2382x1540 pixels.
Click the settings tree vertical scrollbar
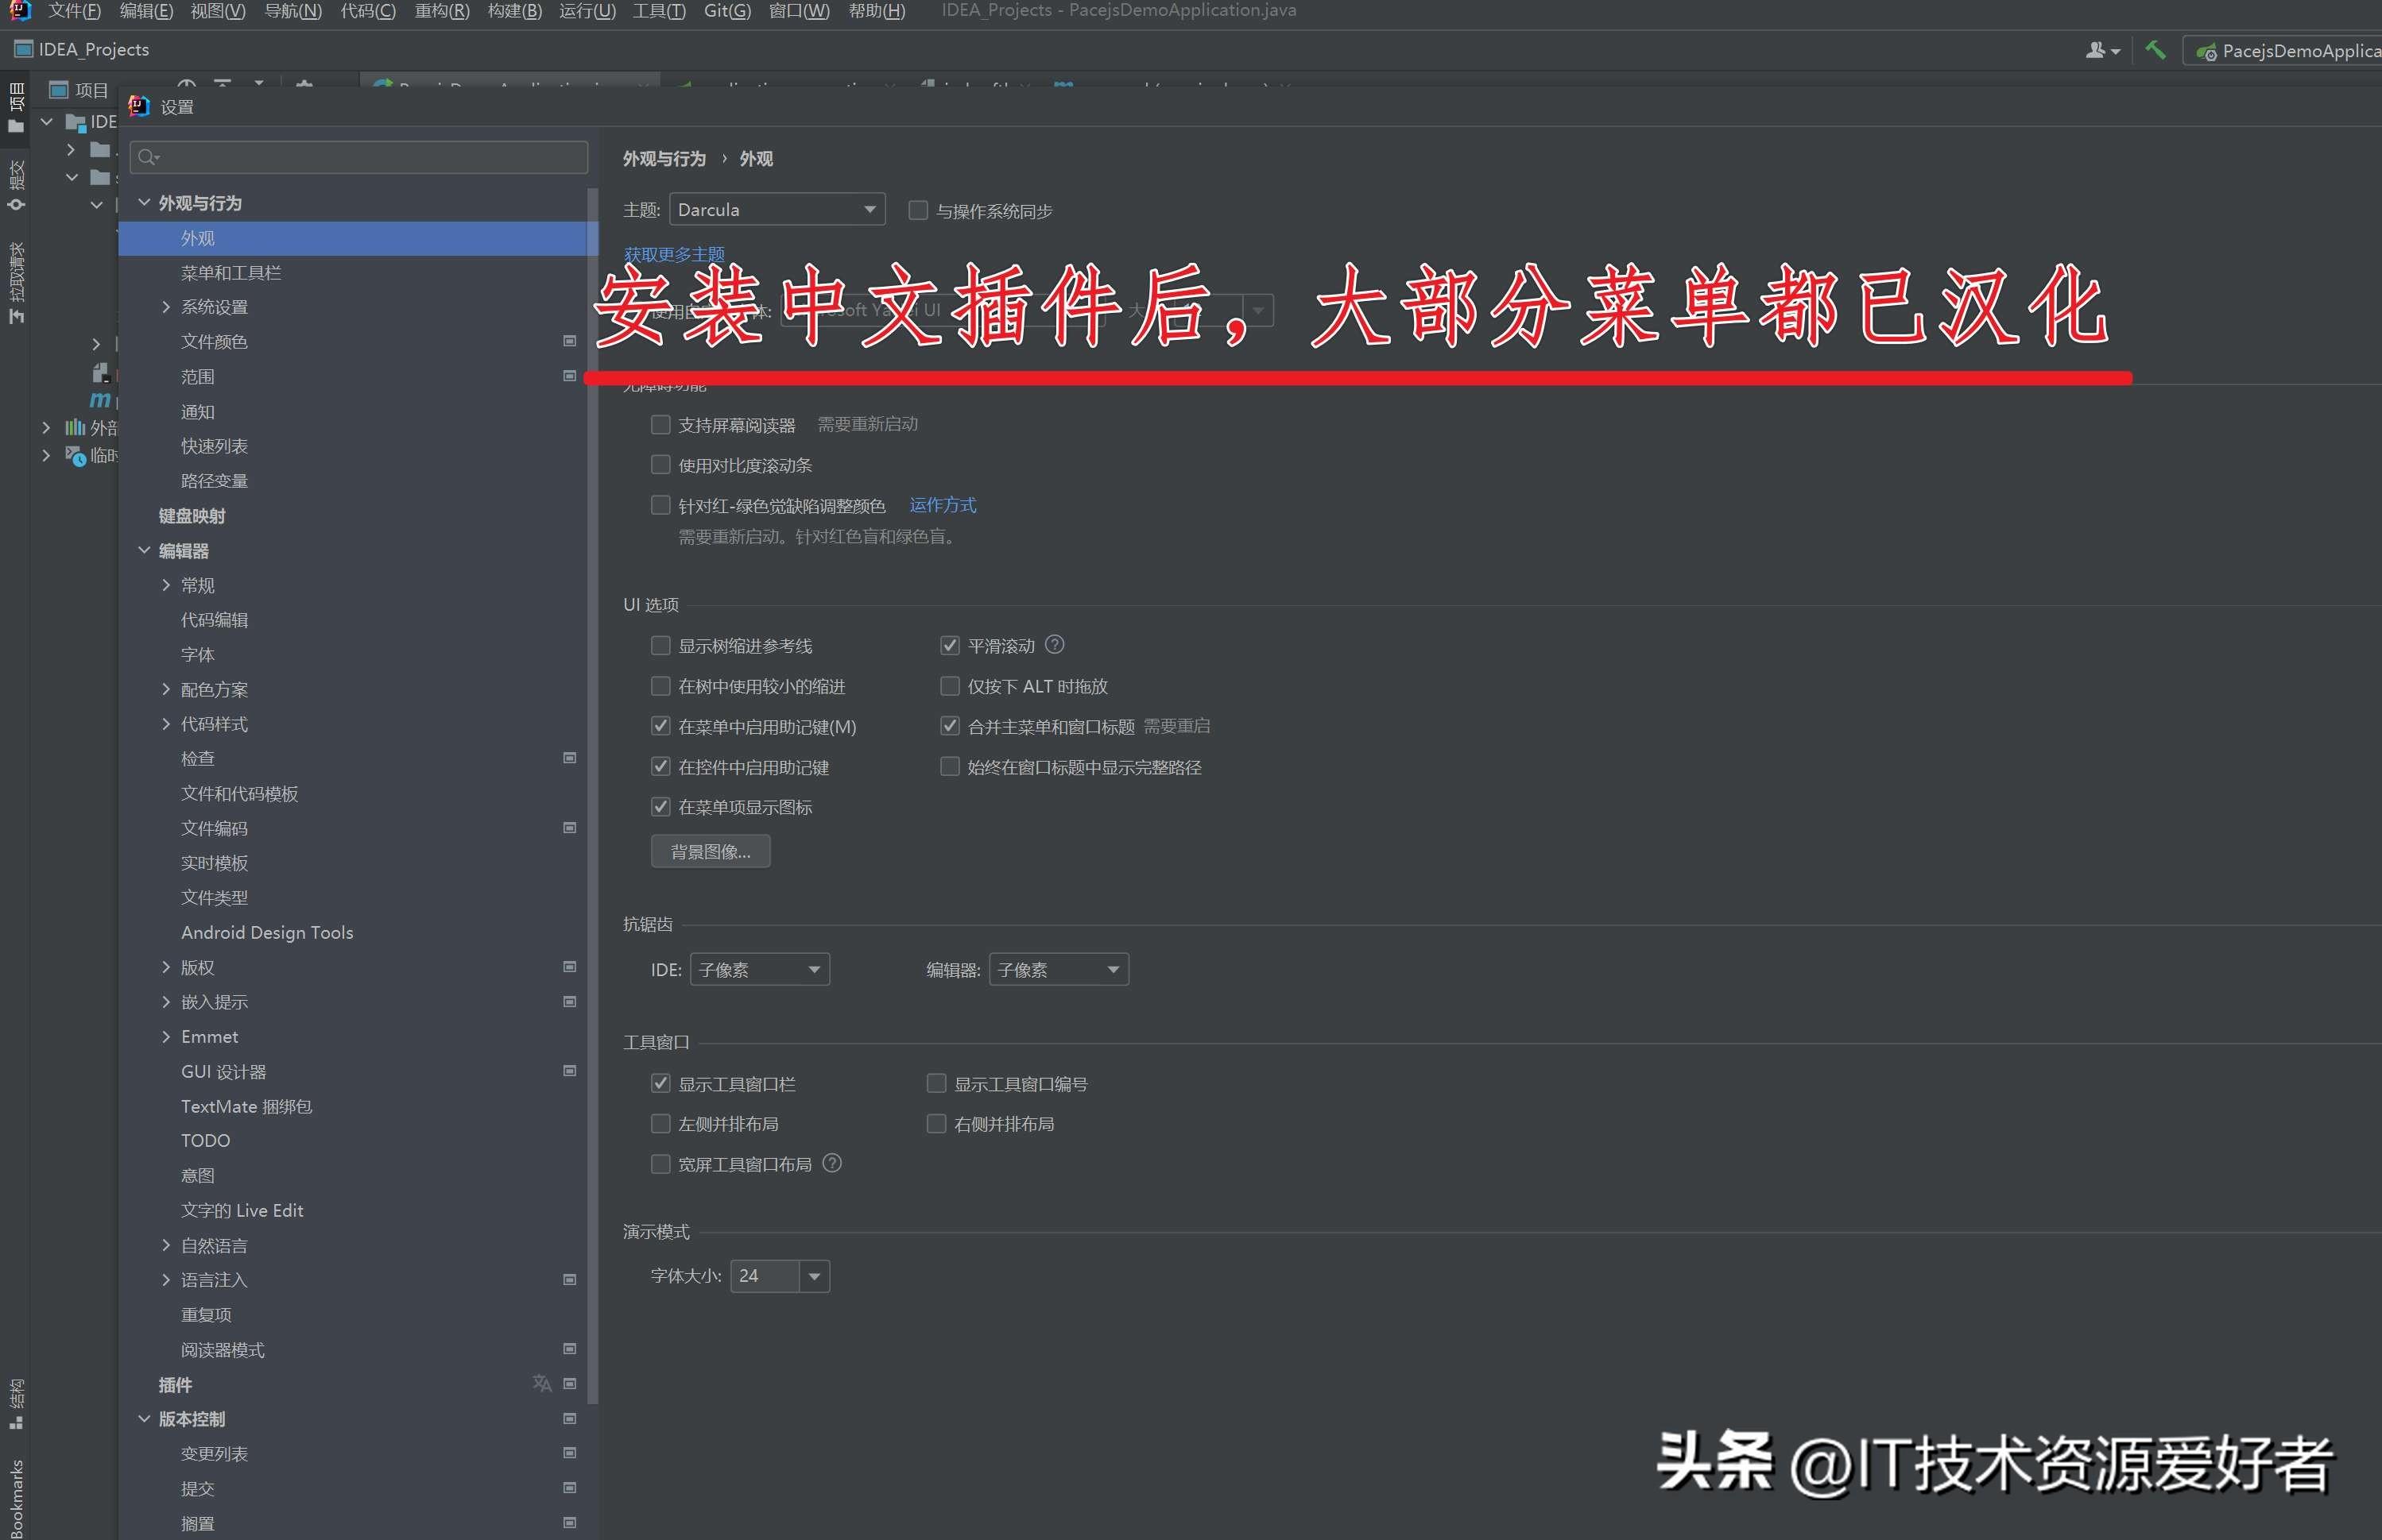coord(592,795)
